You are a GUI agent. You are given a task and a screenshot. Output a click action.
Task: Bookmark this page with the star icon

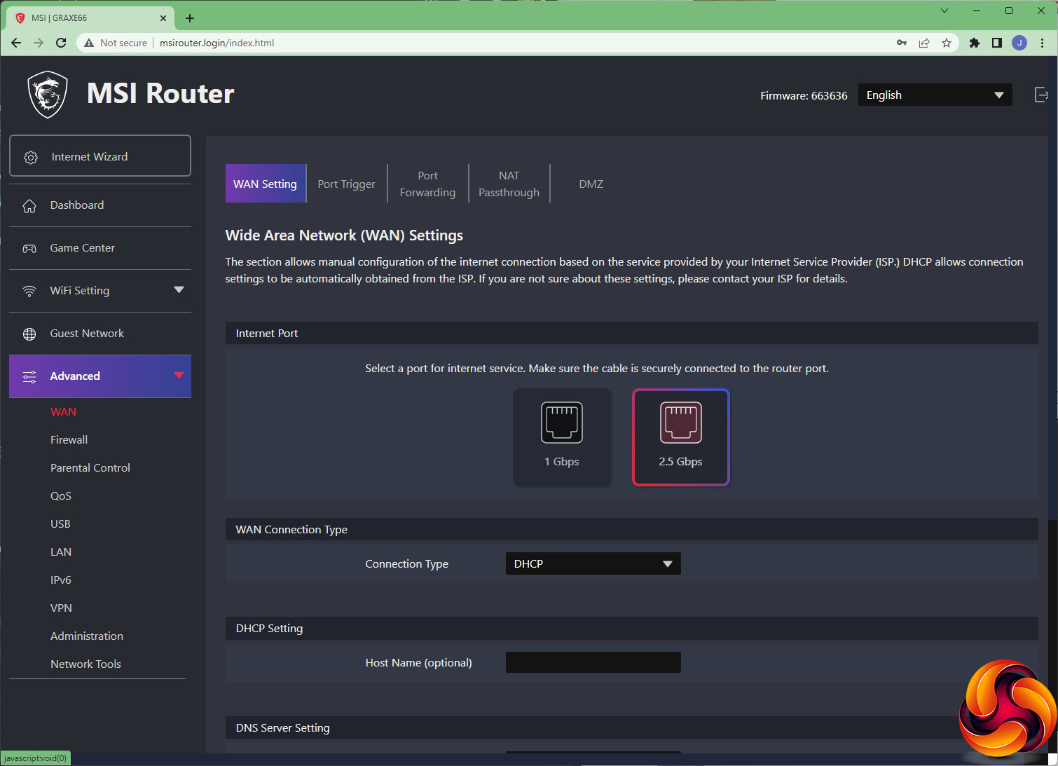947,43
